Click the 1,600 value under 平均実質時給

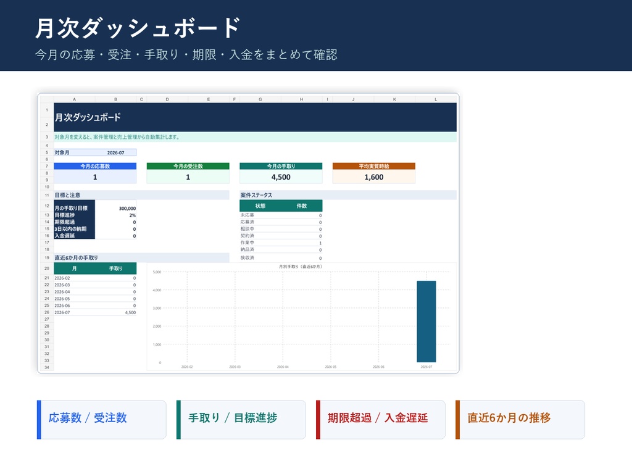374,177
